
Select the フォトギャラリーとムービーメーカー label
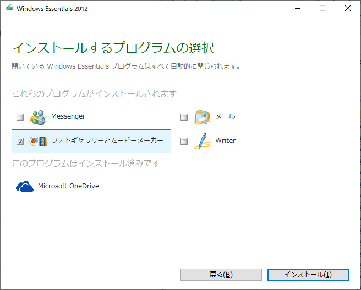pyautogui.click(x=107, y=141)
